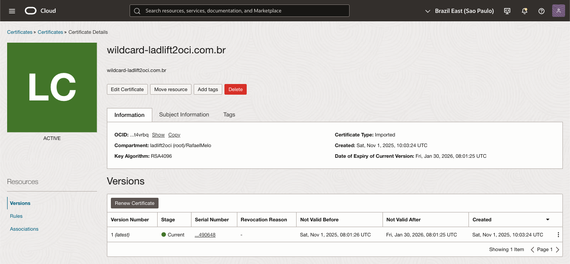Open the actions menu for version 1

pyautogui.click(x=558, y=235)
